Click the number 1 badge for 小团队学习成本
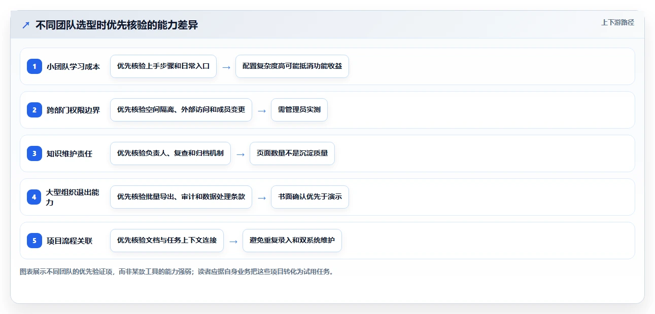 tap(35, 66)
